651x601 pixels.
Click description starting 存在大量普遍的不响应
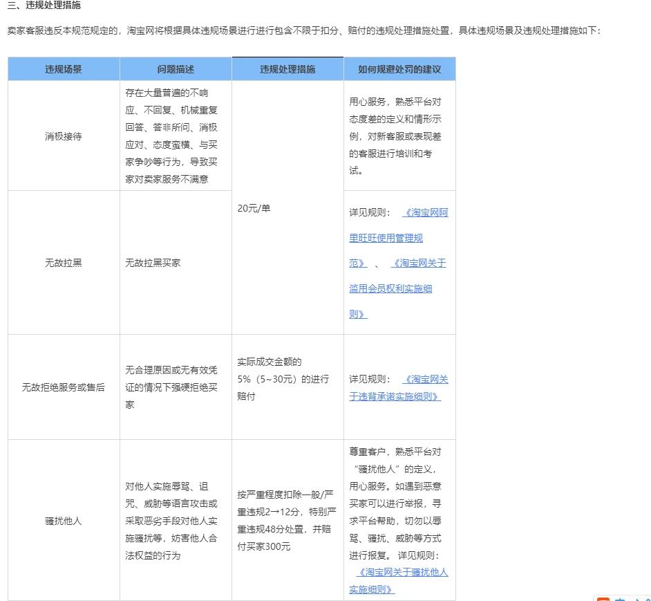coord(171,136)
